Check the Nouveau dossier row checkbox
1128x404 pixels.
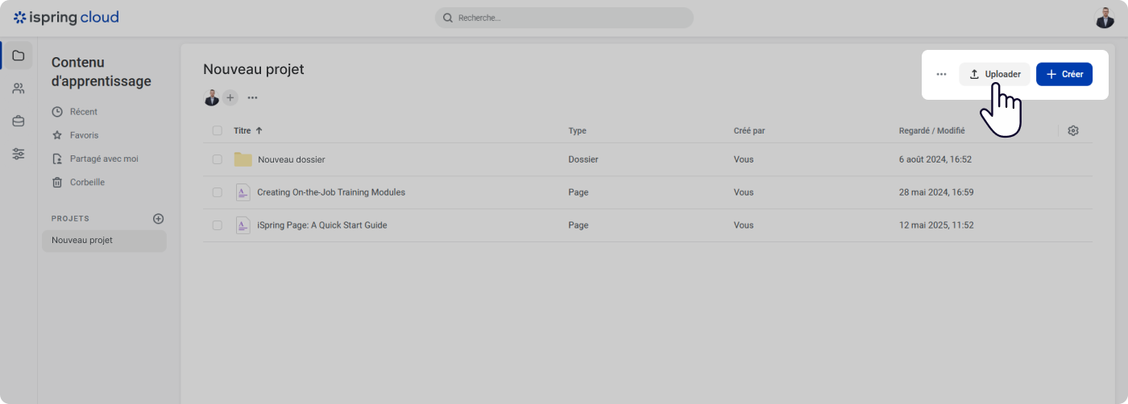(x=218, y=159)
